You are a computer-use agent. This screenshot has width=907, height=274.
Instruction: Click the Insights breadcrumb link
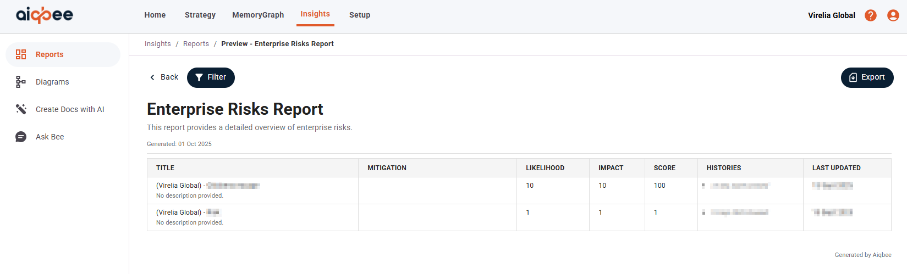(x=158, y=44)
